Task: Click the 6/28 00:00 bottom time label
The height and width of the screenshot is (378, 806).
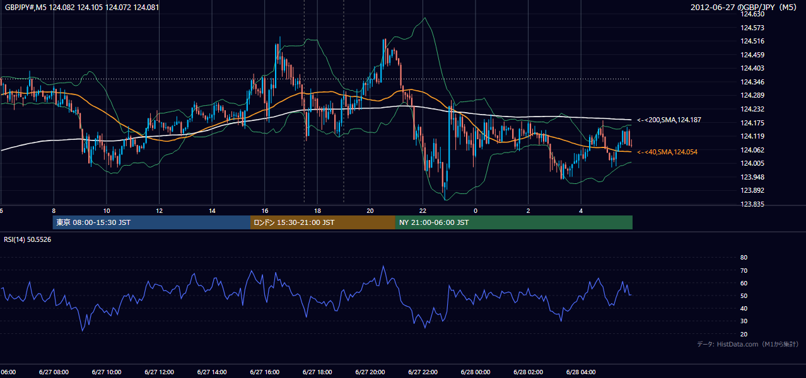Action: (476, 372)
